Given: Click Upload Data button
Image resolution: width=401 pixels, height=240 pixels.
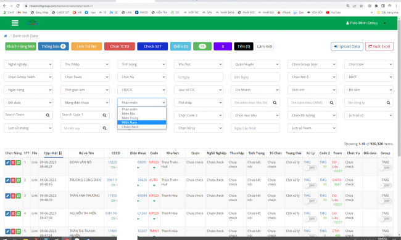Looking at the screenshot, I should click(347, 46).
